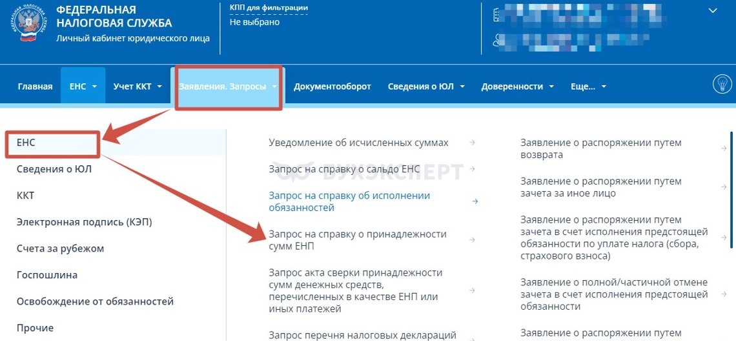Image resolution: width=736 pixels, height=344 pixels.
Task: Select ЕНС category in left sidebar
Action: pyautogui.click(x=112, y=142)
